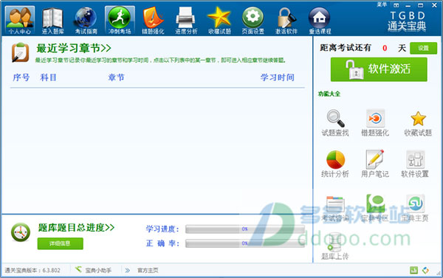This screenshot has width=443, height=278.
Task: Click the colorful icon in status bar corner
Action: [425, 271]
